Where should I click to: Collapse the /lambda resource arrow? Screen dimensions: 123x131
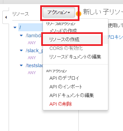click(21, 36)
